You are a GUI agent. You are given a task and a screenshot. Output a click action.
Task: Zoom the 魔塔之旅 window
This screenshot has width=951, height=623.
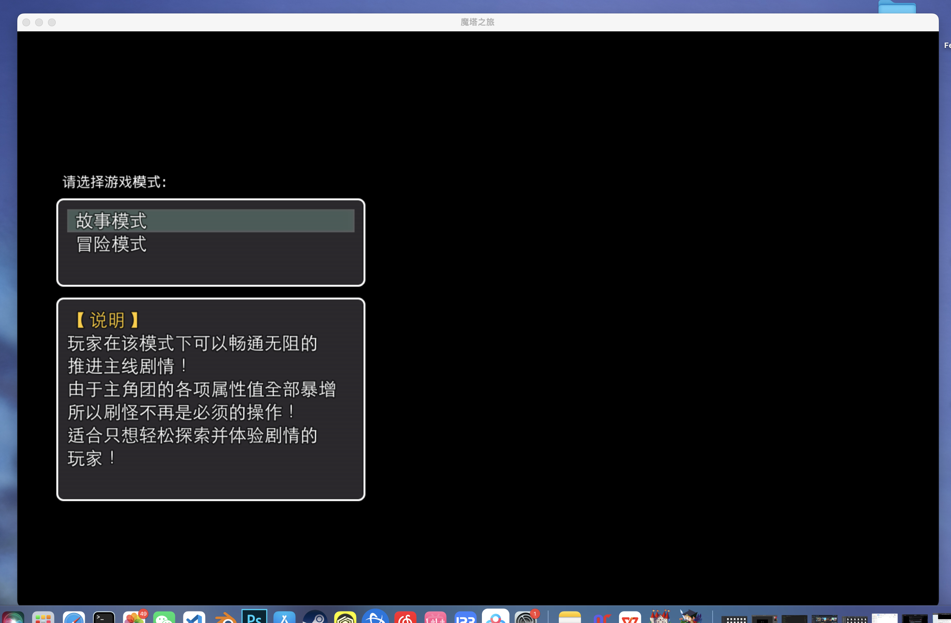coord(52,22)
